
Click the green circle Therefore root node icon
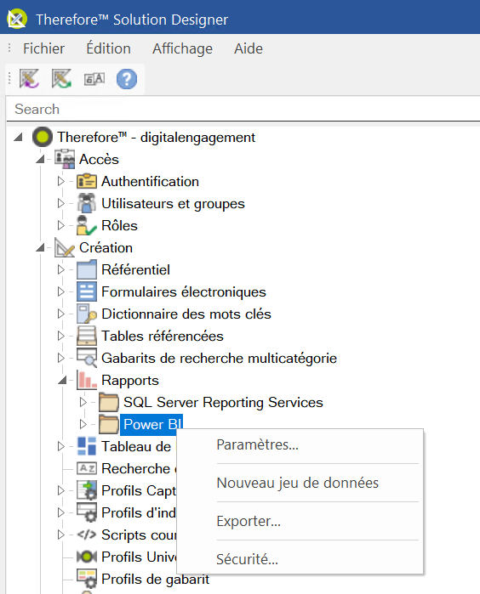(x=42, y=137)
